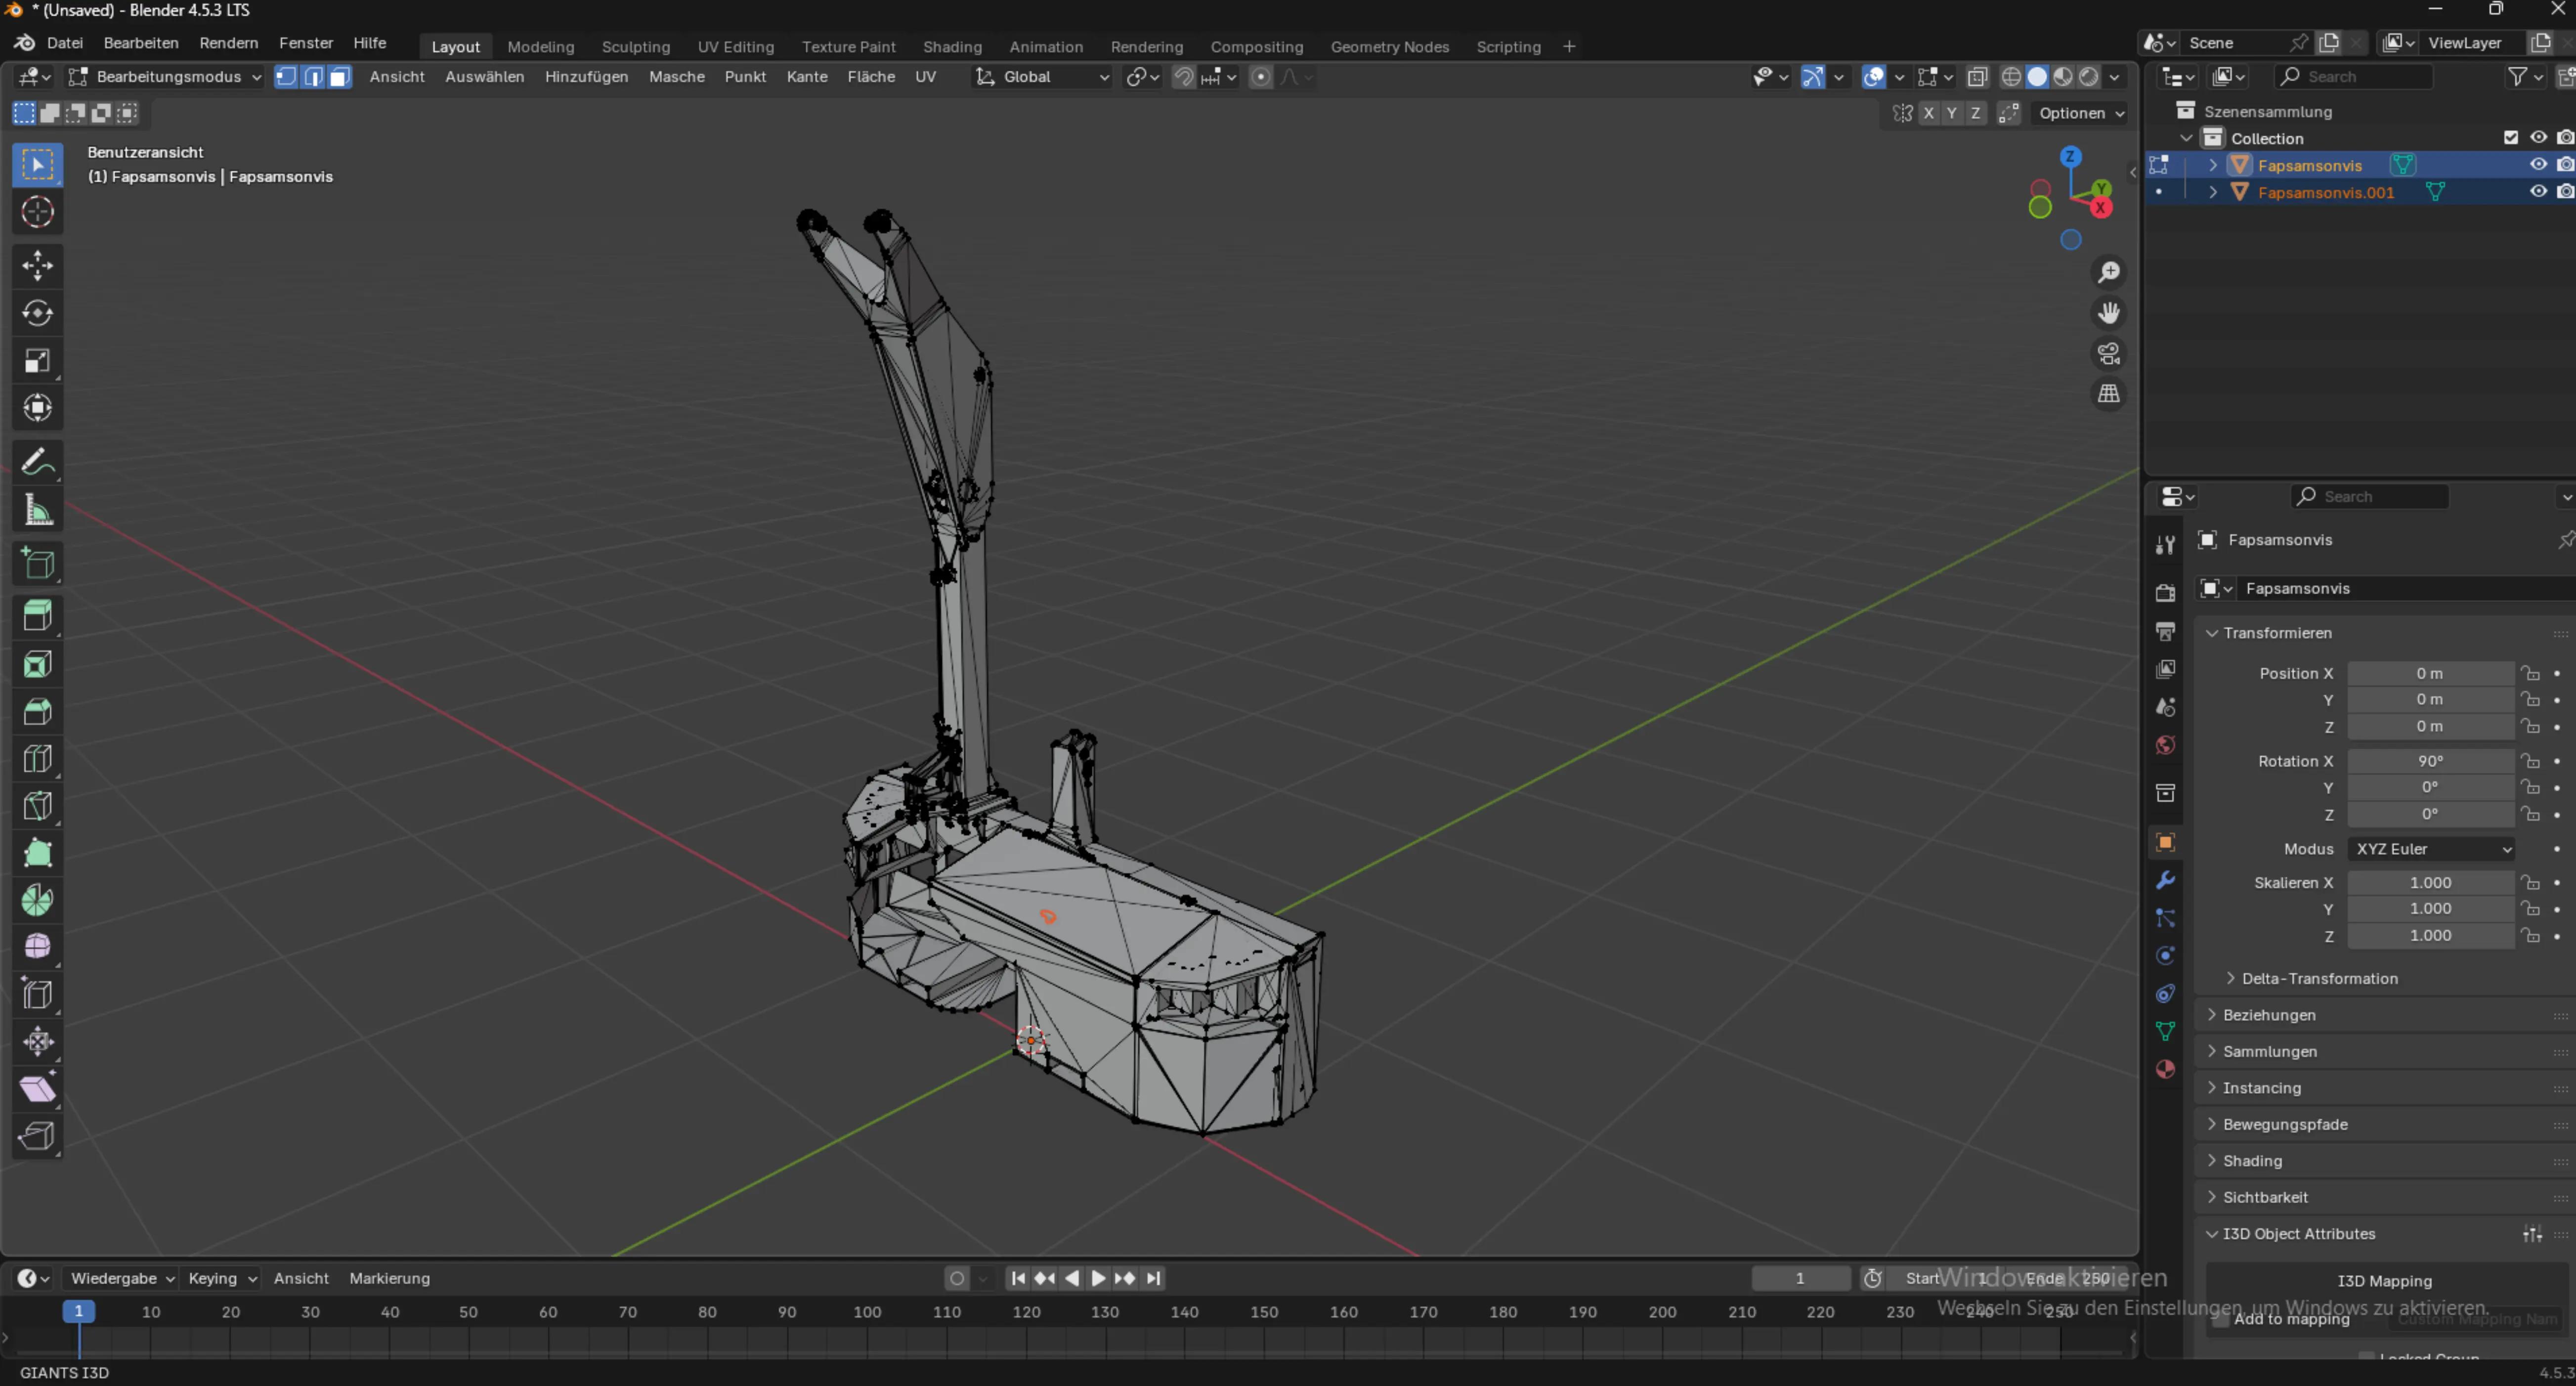Click the pan view hand icon
The height and width of the screenshot is (1386, 2576).
point(2109,313)
